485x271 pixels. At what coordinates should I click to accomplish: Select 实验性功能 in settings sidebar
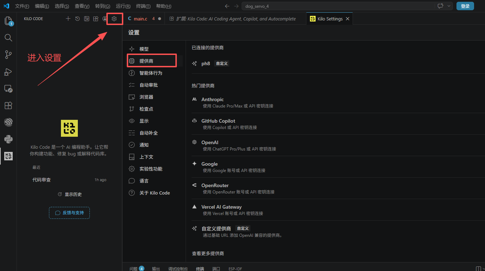coord(155,169)
